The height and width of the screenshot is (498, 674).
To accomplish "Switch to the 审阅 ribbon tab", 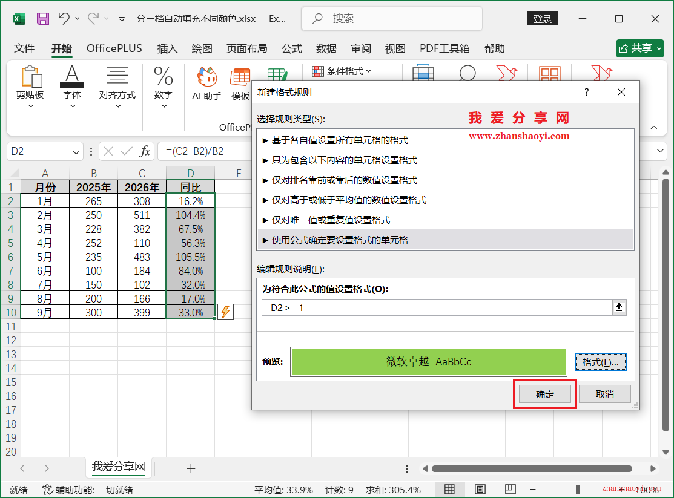I will pyautogui.click(x=361, y=48).
